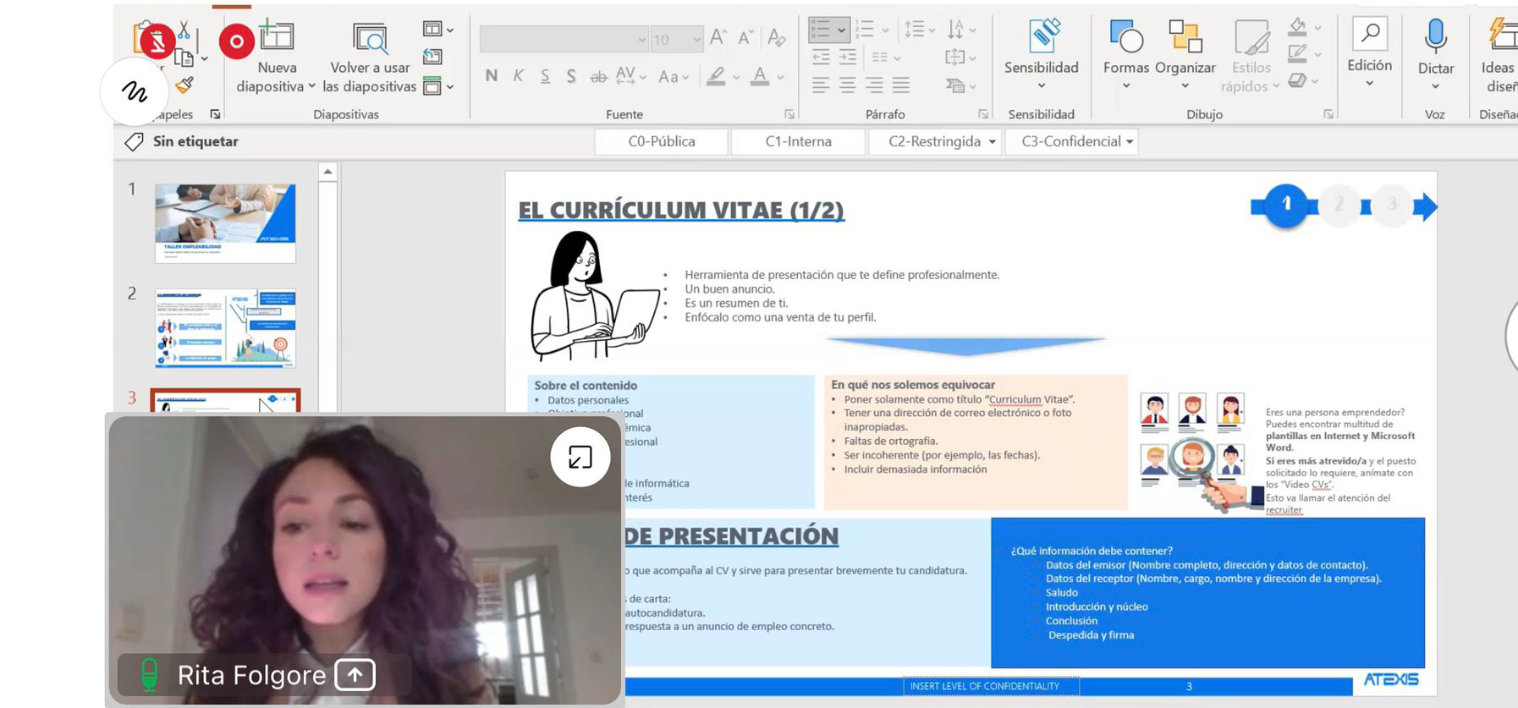Open the C2-Restringida dropdown
Viewport: 1518px width, 708px height.
tap(992, 141)
